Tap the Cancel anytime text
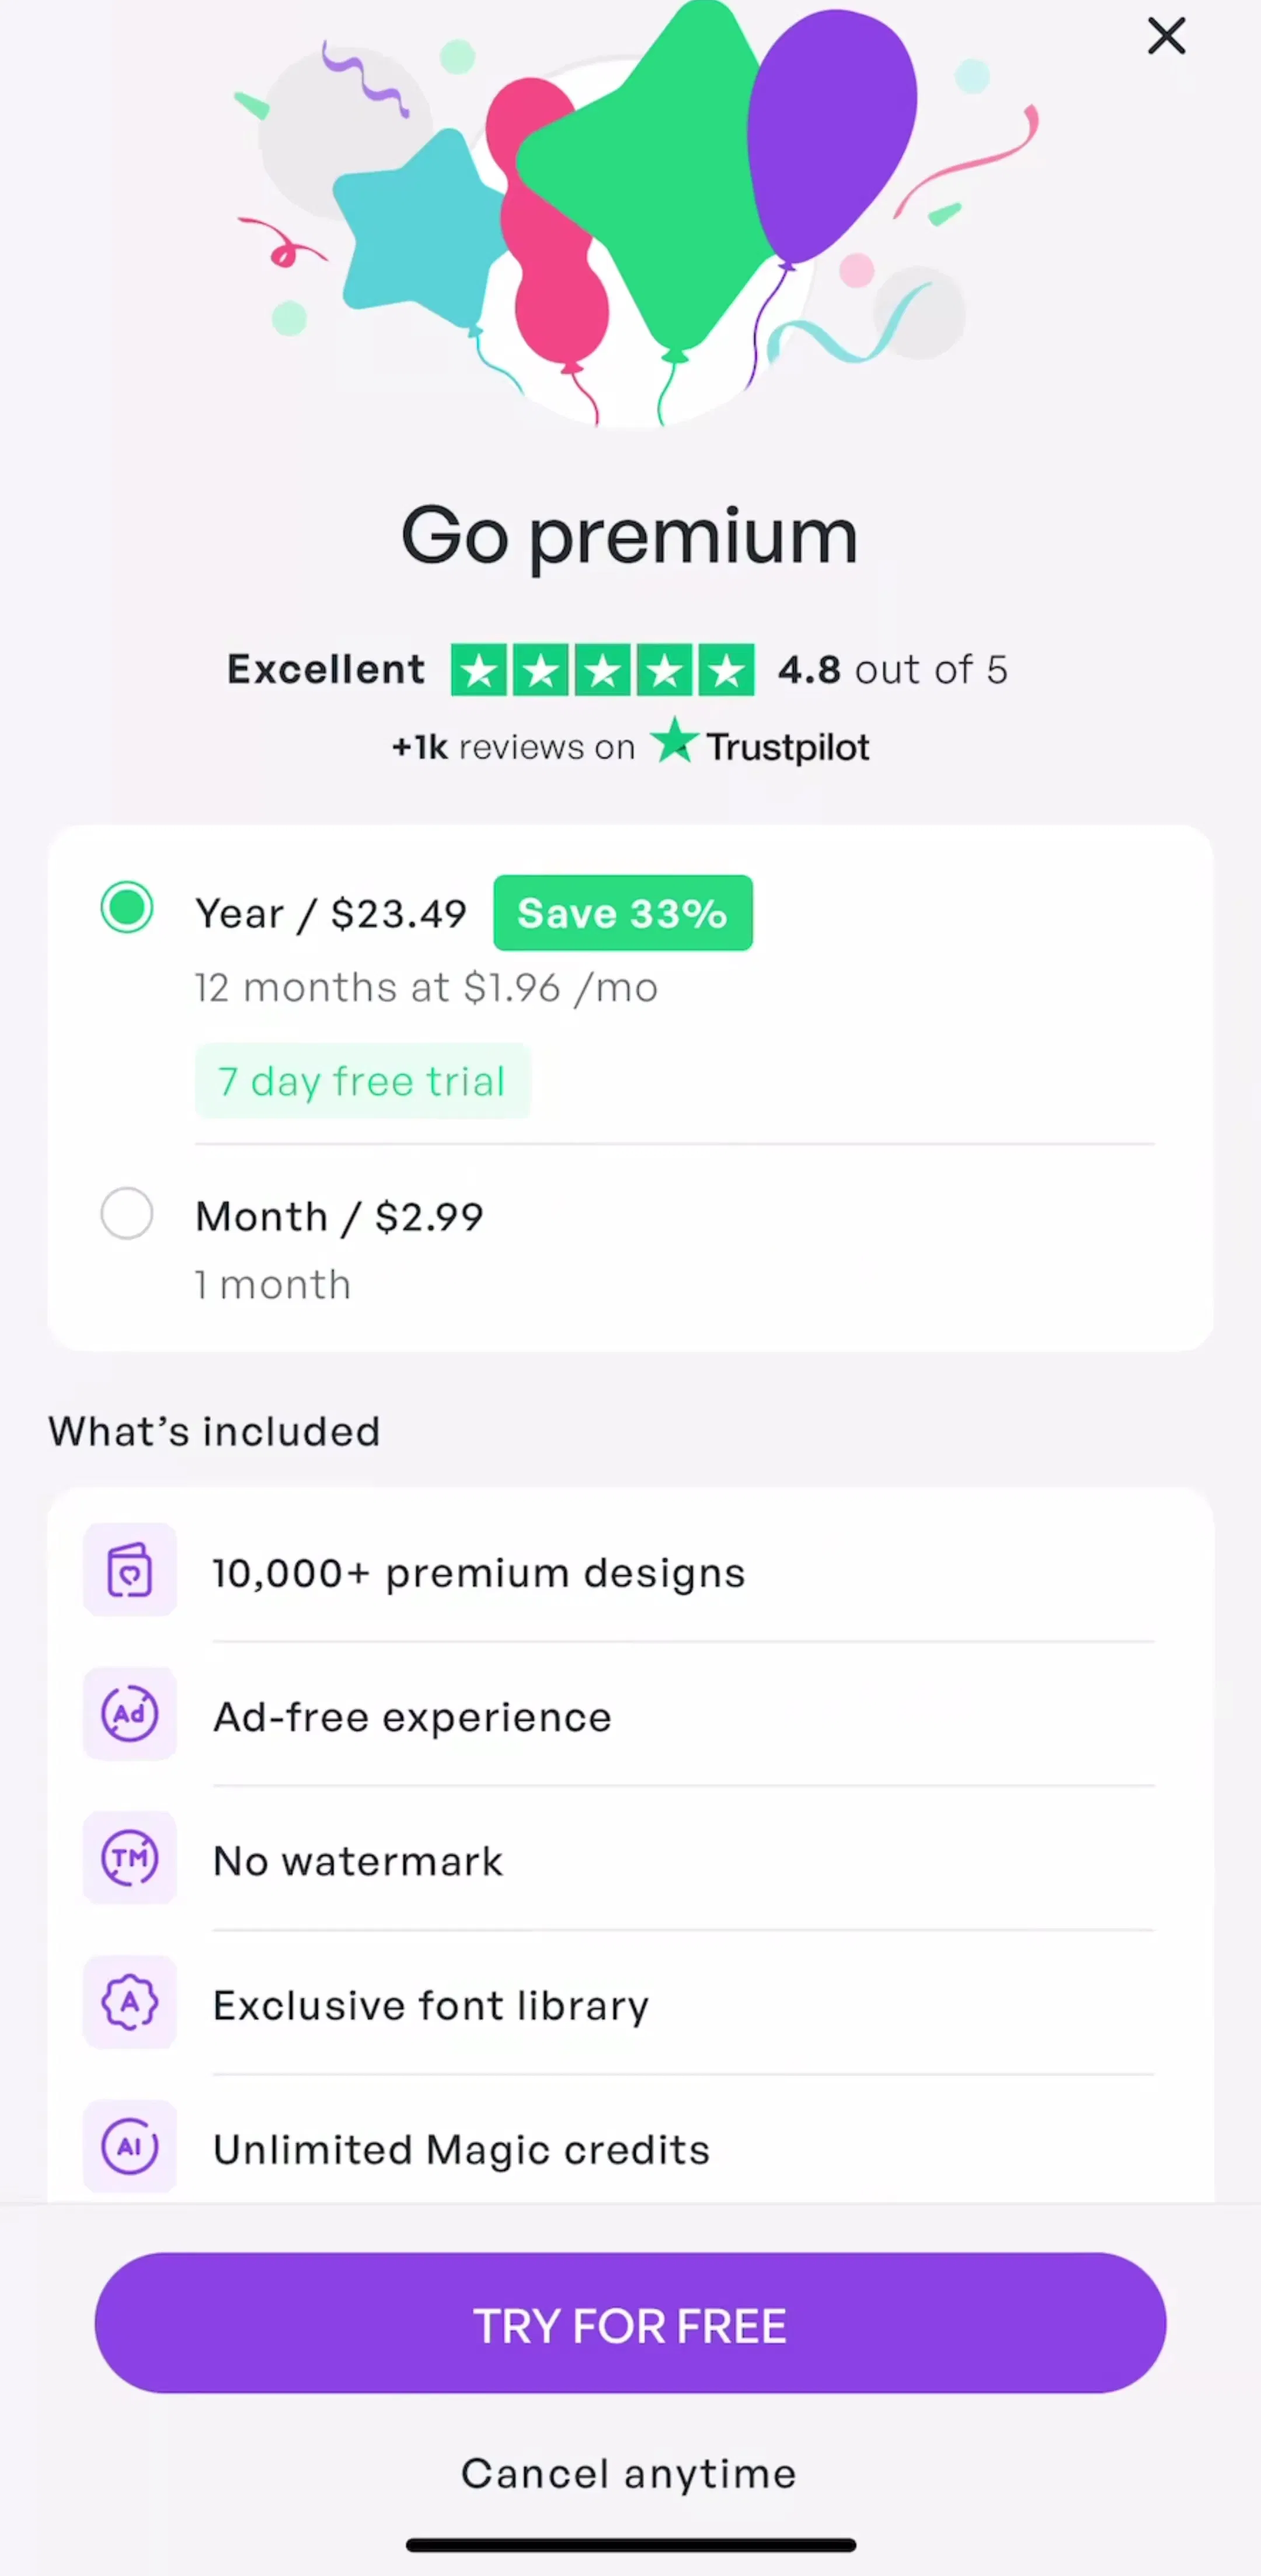 [629, 2473]
